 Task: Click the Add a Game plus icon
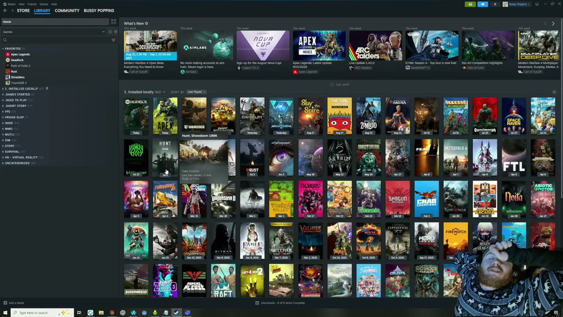(x=5, y=303)
